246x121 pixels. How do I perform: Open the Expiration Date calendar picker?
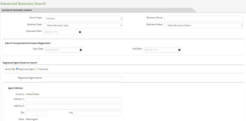80,32
